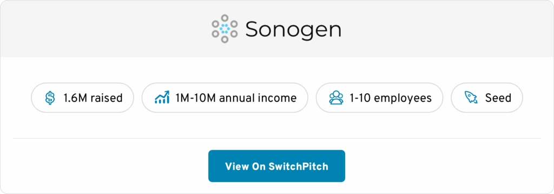Click the Sonogen circular dots logo
Image resolution: width=554 pixels, height=194 pixels.
[x=225, y=29]
